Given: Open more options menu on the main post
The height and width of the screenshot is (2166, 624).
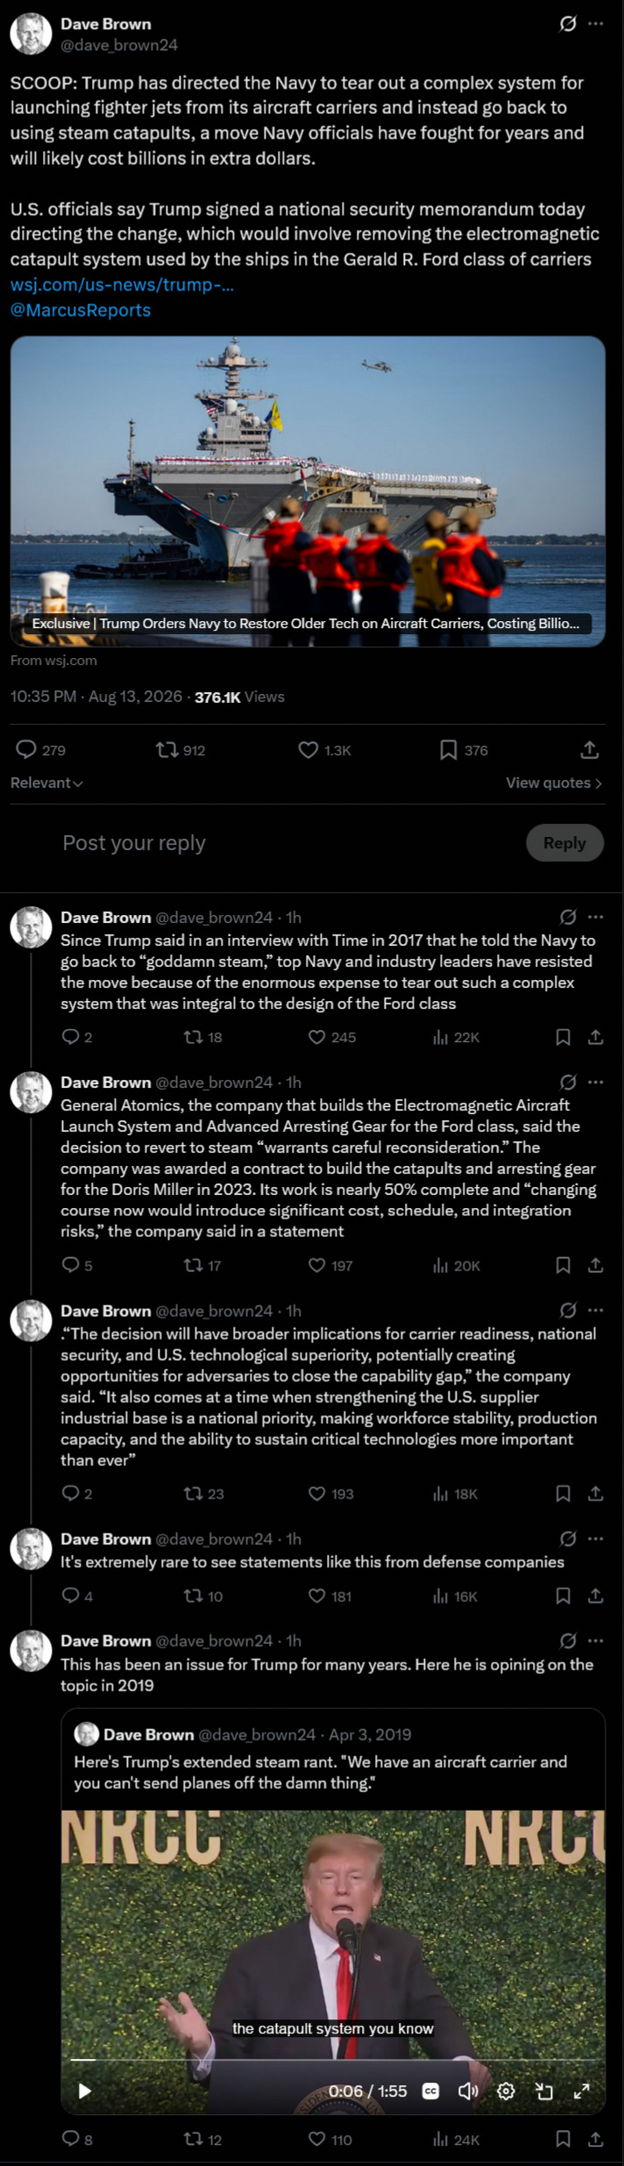Looking at the screenshot, I should click(x=596, y=24).
